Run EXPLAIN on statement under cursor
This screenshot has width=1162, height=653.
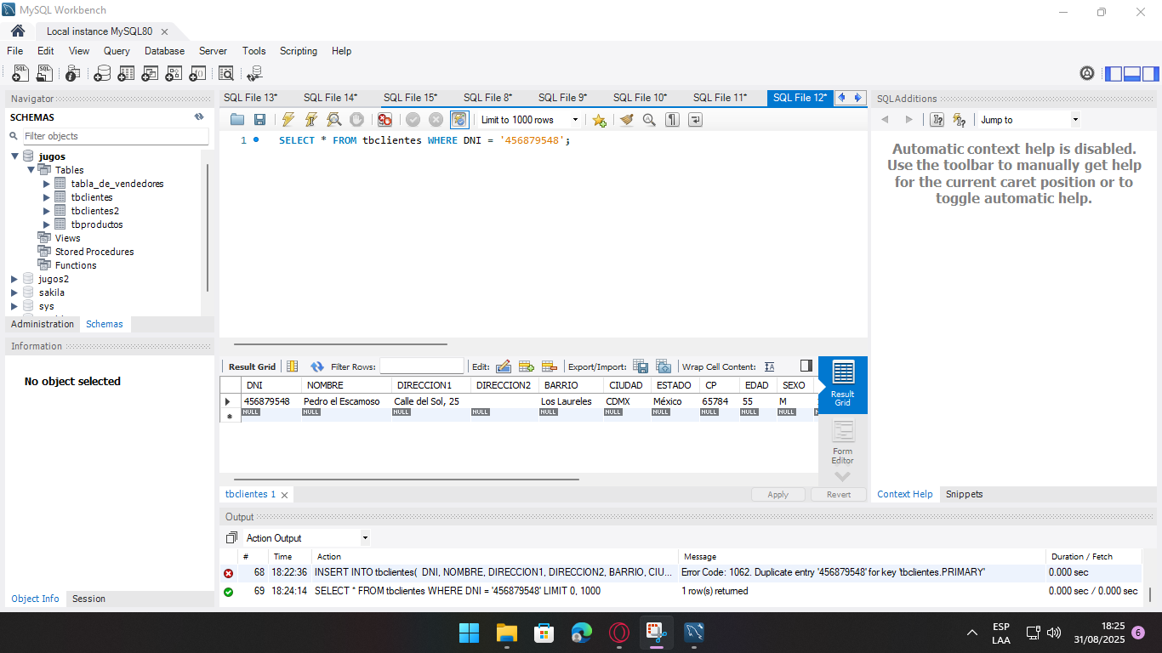(x=334, y=120)
